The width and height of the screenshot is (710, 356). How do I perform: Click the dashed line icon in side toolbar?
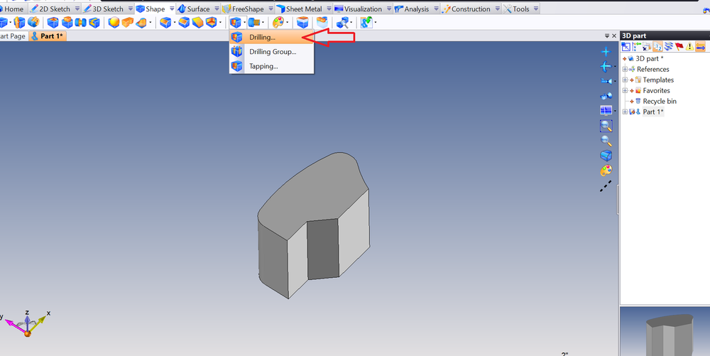pos(606,186)
